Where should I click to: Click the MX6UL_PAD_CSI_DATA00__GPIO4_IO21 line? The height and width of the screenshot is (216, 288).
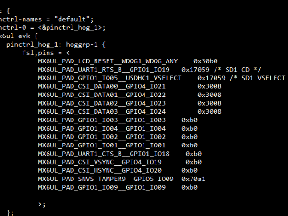(102, 86)
